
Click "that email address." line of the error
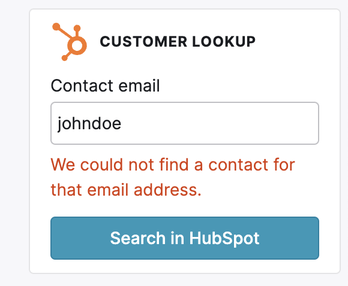point(126,190)
